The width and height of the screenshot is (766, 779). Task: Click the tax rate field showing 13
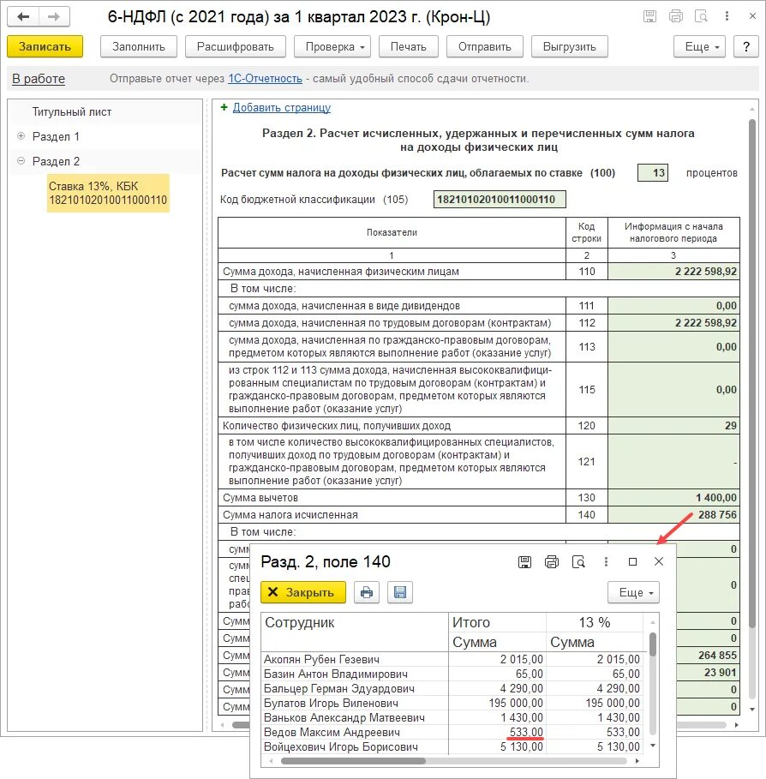click(x=653, y=173)
